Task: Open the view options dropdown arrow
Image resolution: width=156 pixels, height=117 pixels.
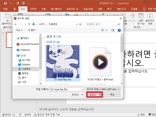Action: point(106,30)
